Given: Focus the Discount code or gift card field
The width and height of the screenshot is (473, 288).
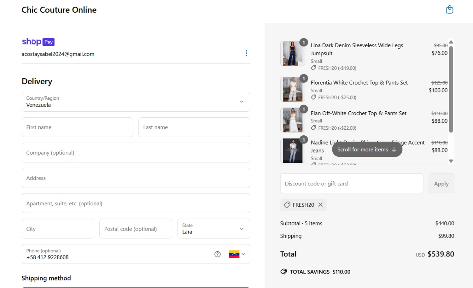Looking at the screenshot, I should coord(352,183).
